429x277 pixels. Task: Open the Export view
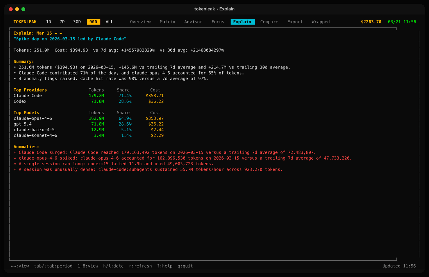tap(295, 22)
